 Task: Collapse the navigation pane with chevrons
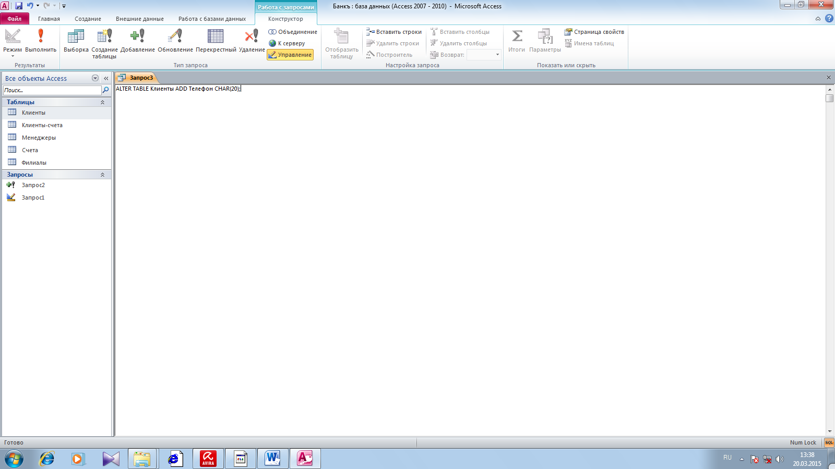tap(106, 78)
